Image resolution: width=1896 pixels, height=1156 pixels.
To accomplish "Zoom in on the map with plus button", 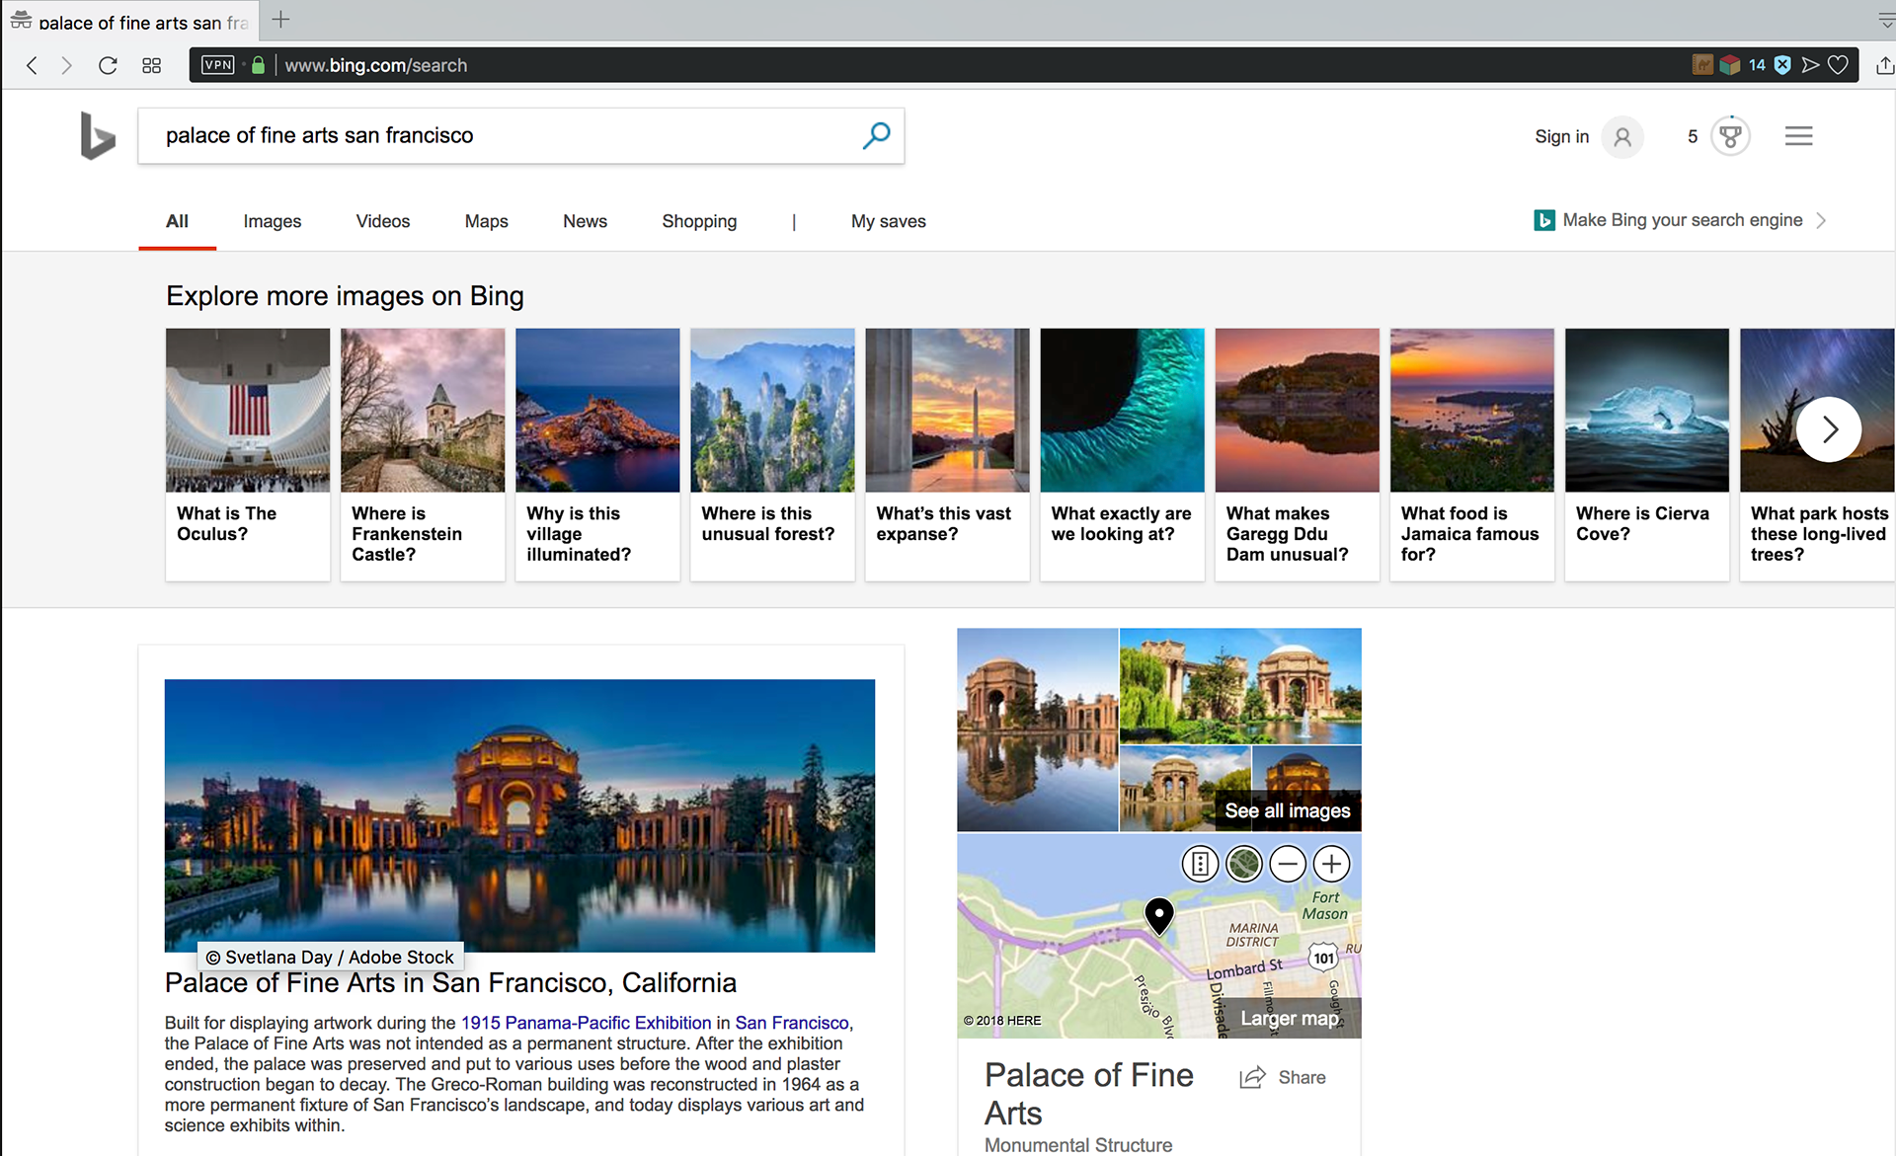I will (1330, 863).
